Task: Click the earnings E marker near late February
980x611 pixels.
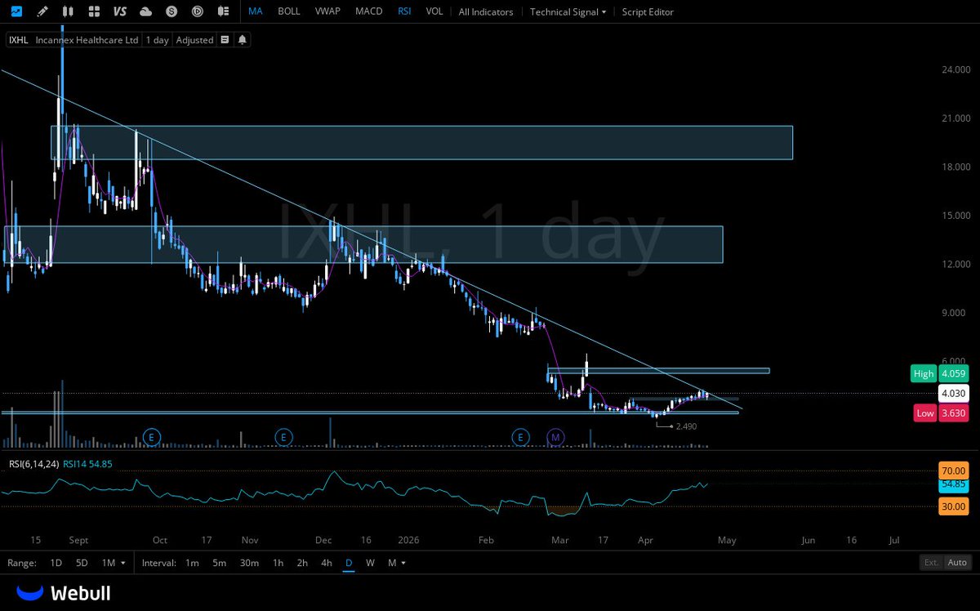Action: pyautogui.click(x=521, y=437)
